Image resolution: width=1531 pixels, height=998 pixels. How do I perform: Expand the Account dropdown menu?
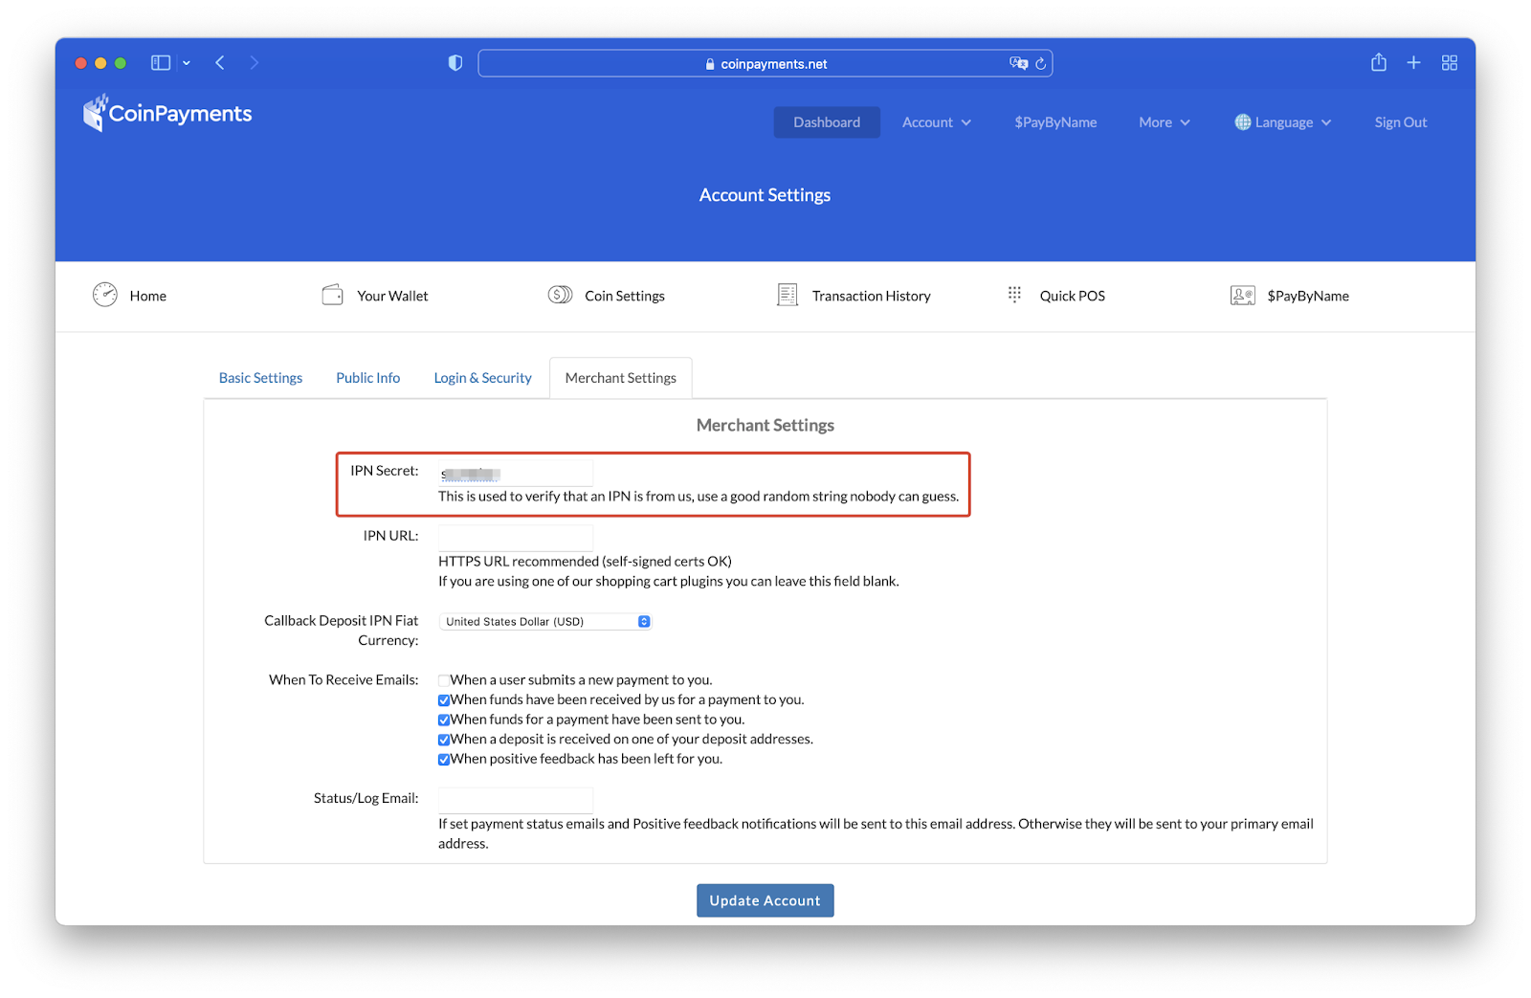click(937, 122)
